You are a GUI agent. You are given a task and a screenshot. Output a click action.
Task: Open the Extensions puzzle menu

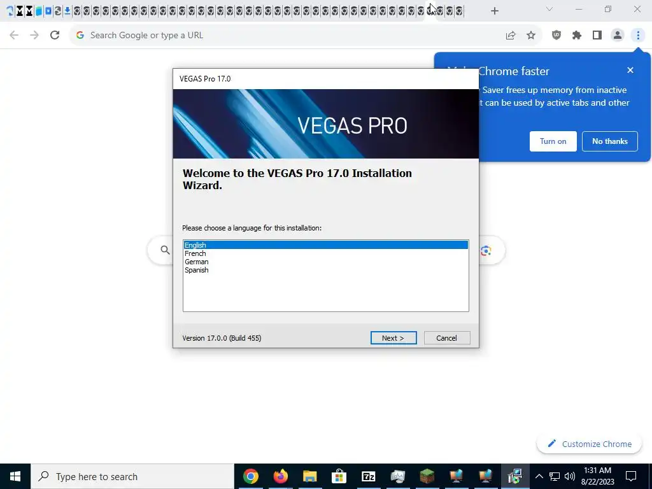point(577,36)
